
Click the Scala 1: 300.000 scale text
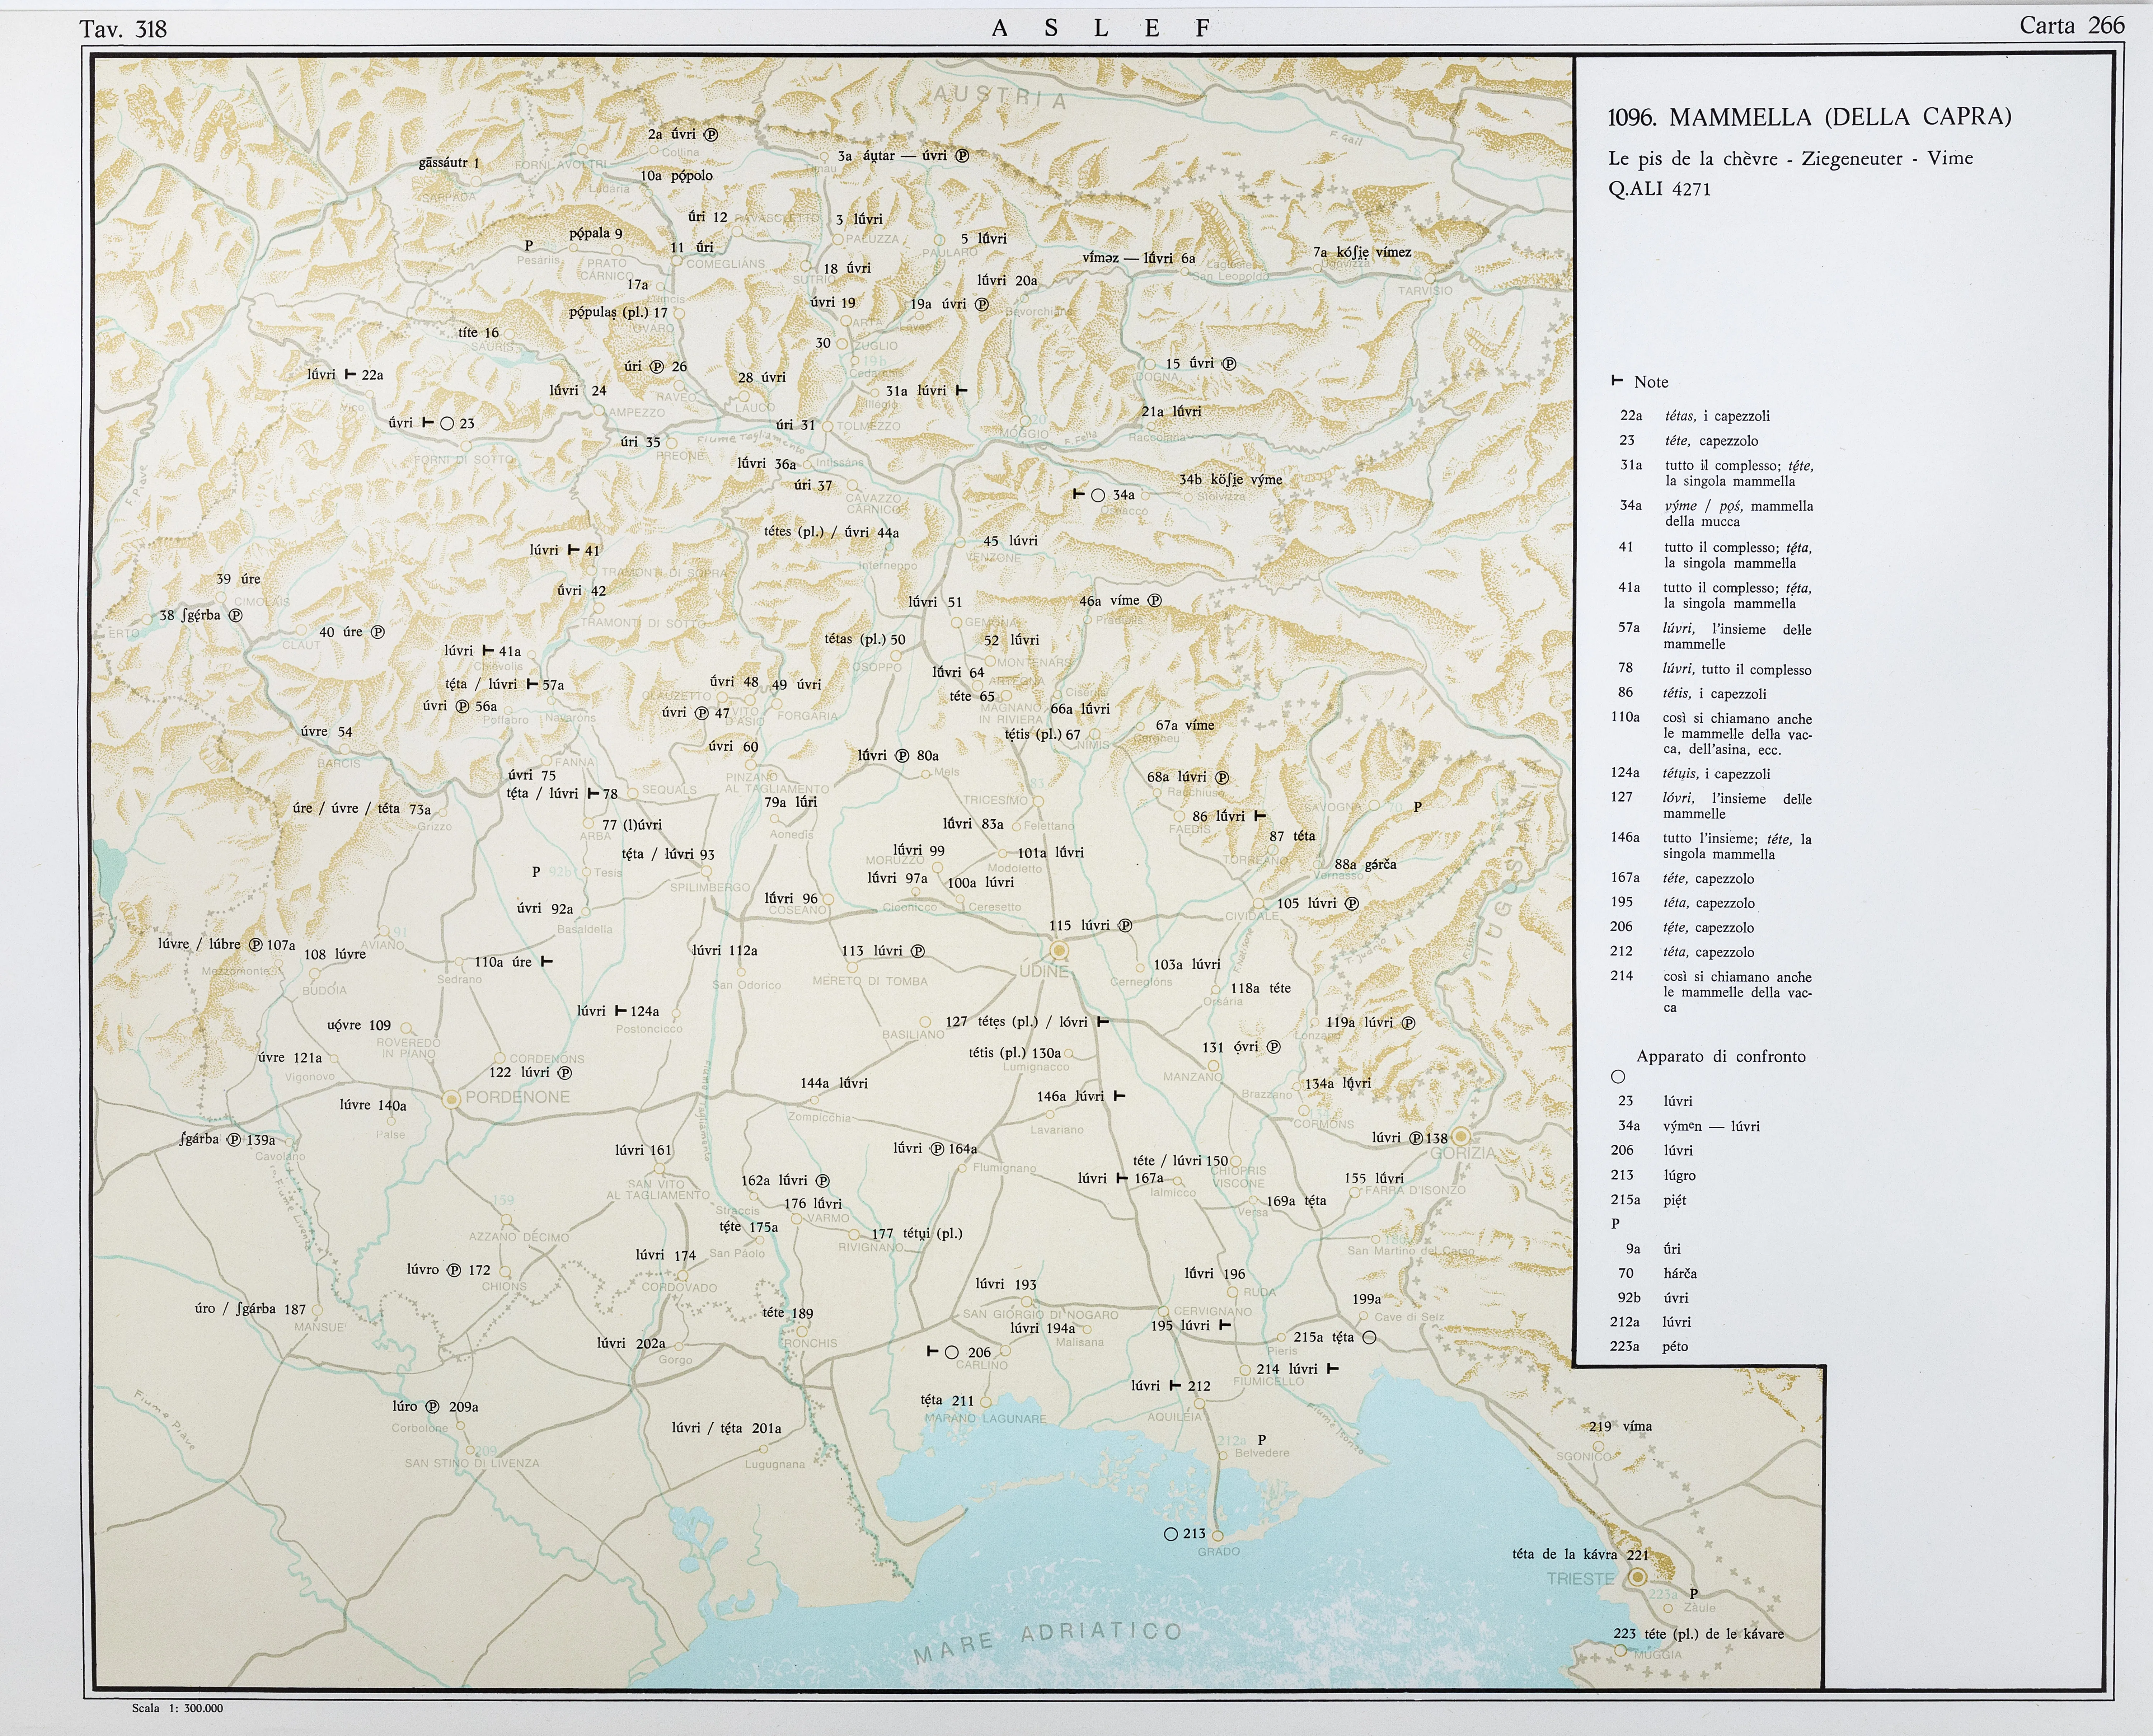tap(177, 1708)
